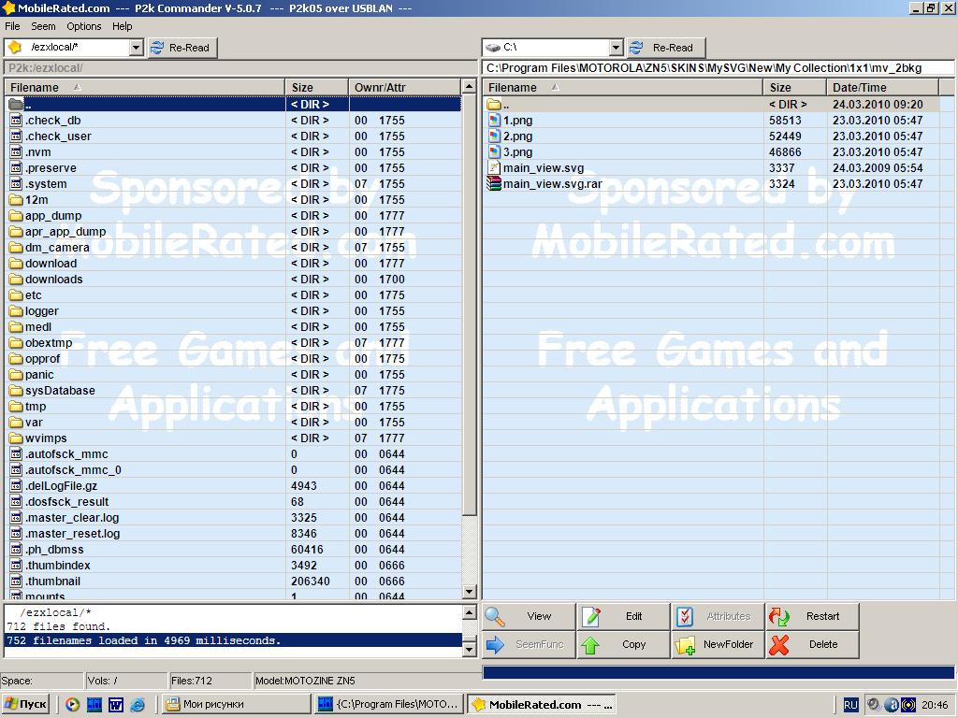Click the right panel path field
Screen dimensions: 958x718
718,67
